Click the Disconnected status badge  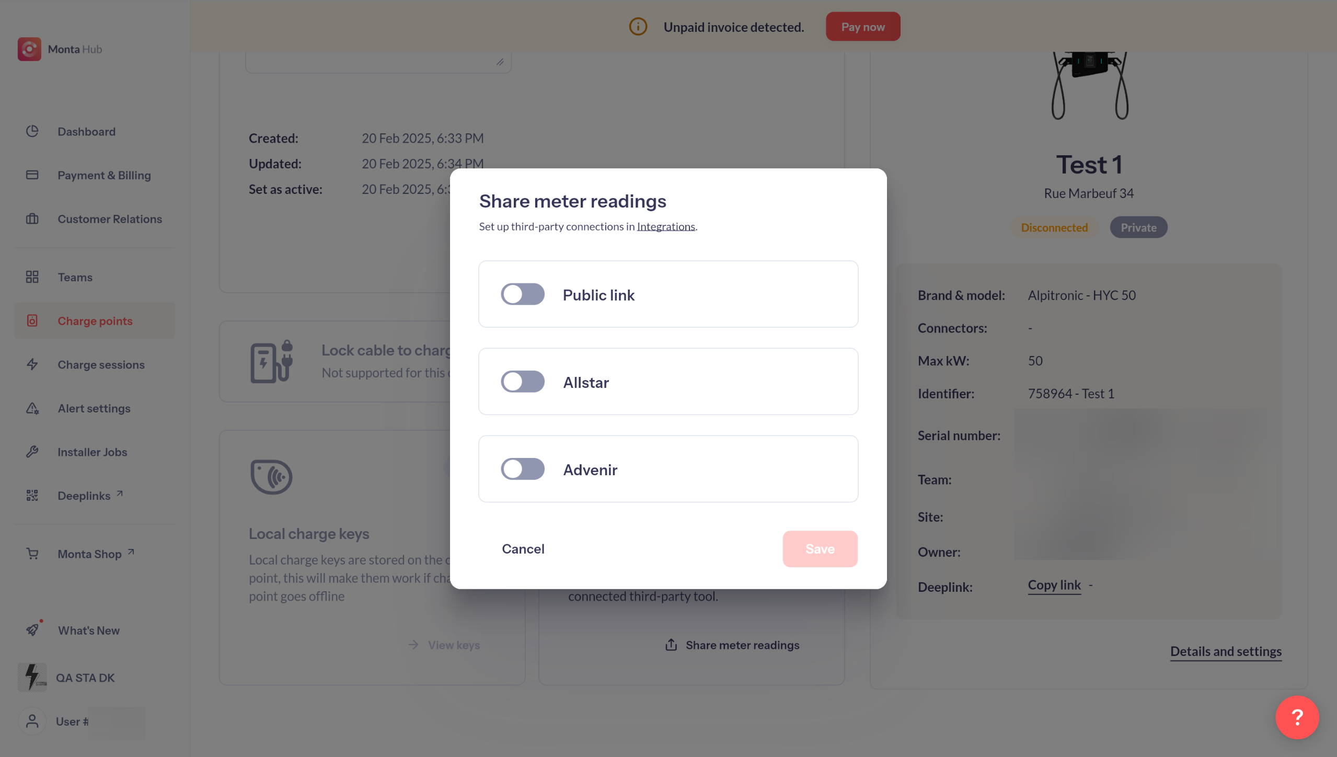pos(1054,227)
